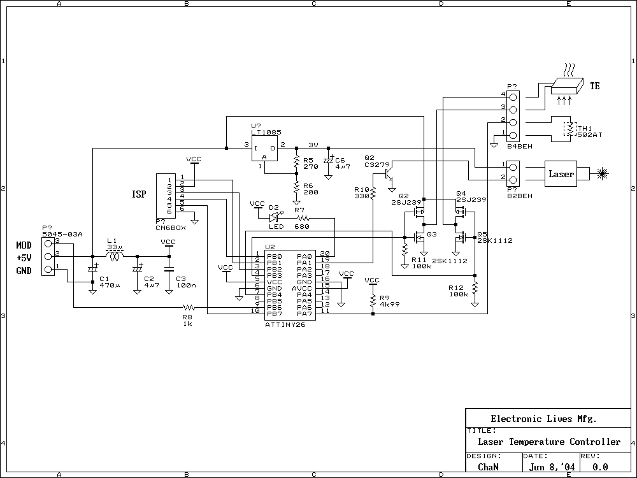Click the laser beam starburst symbol
The height and width of the screenshot is (478, 637).
[601, 173]
